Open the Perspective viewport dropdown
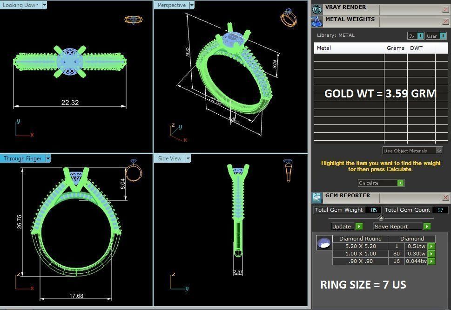This screenshot has width=451, height=310. 192,5
